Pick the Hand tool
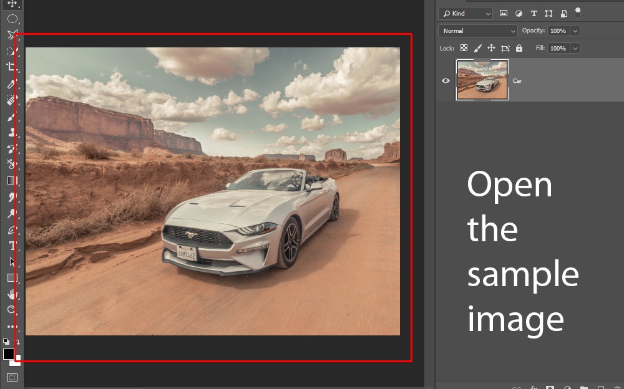624x389 pixels. pyautogui.click(x=11, y=294)
